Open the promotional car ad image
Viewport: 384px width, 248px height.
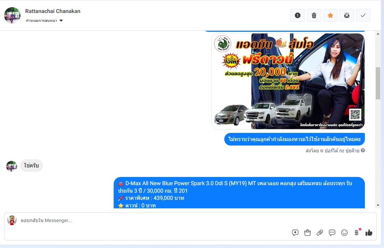coord(288,81)
